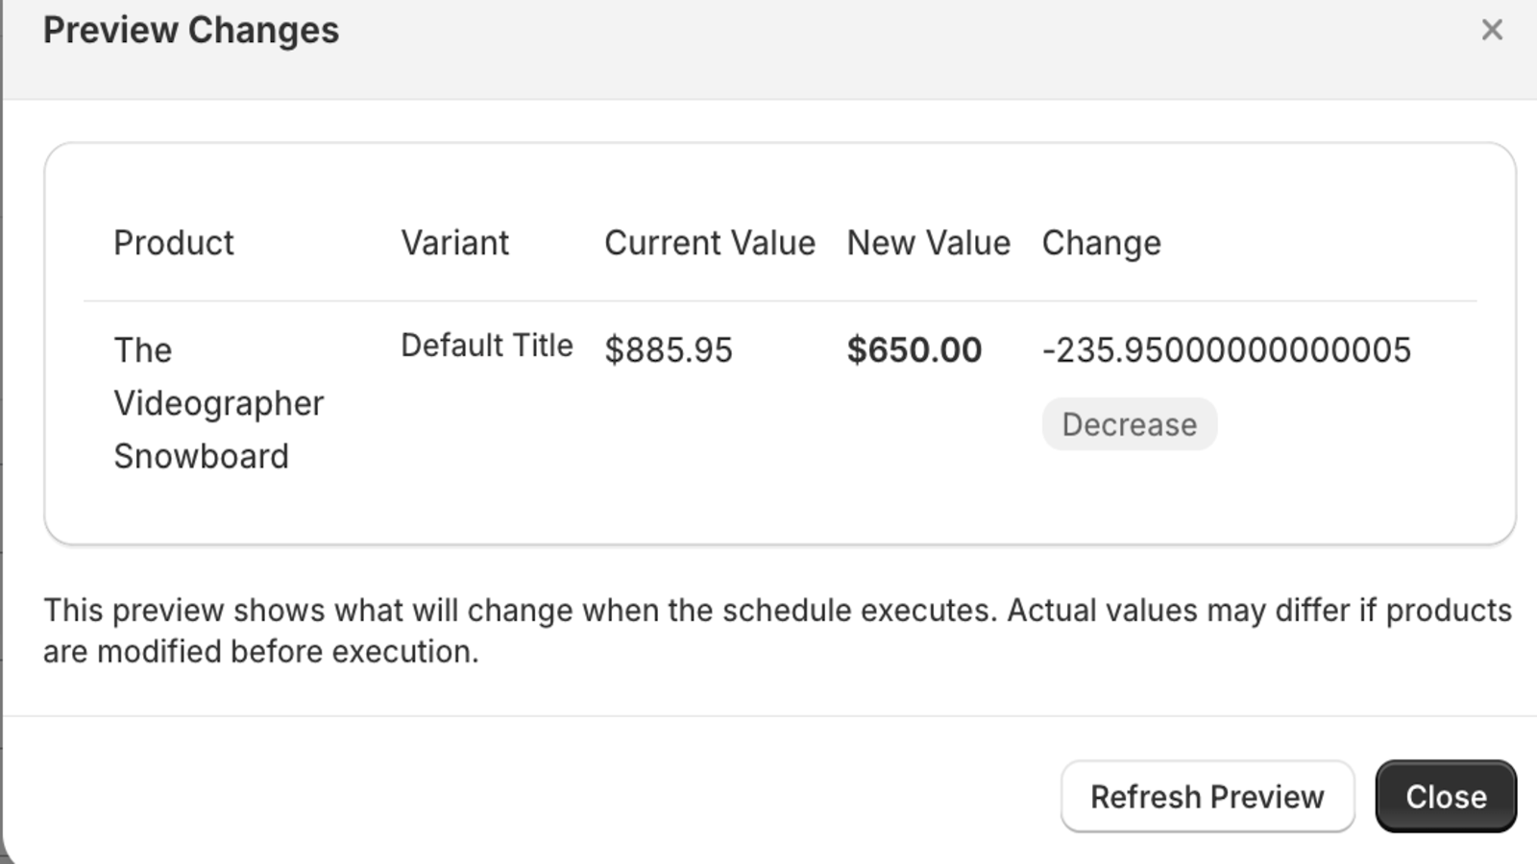
Task: Click the Change column header
Action: point(1101,243)
